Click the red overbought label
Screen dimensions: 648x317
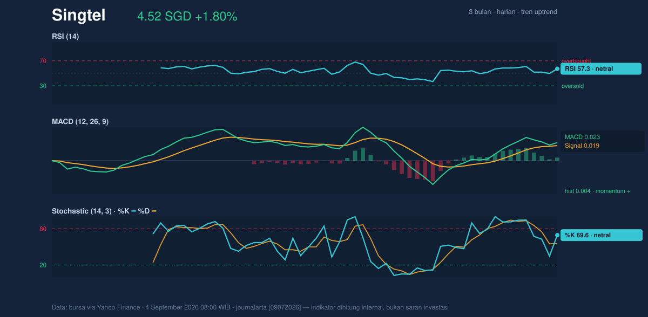pyautogui.click(x=577, y=61)
